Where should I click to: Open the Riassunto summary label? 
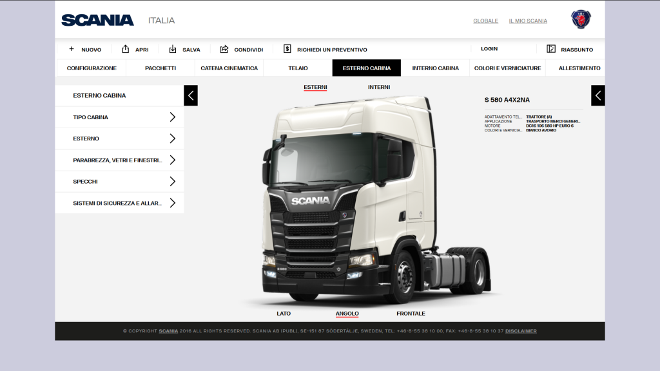click(577, 50)
